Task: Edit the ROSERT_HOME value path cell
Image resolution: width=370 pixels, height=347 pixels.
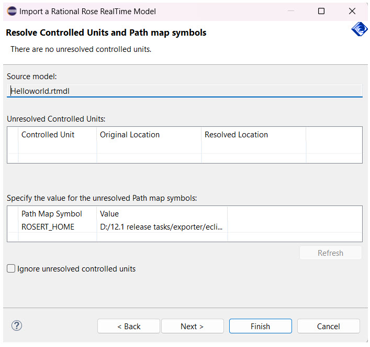Action: (x=162, y=227)
